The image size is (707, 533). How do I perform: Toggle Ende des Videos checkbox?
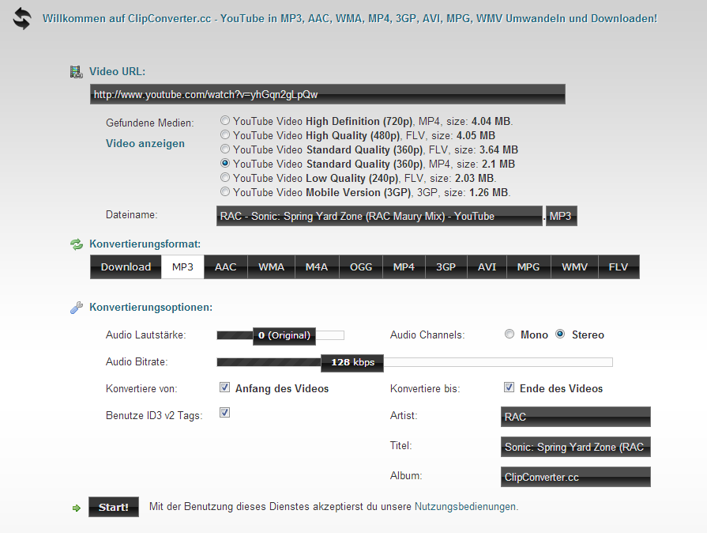pos(510,388)
